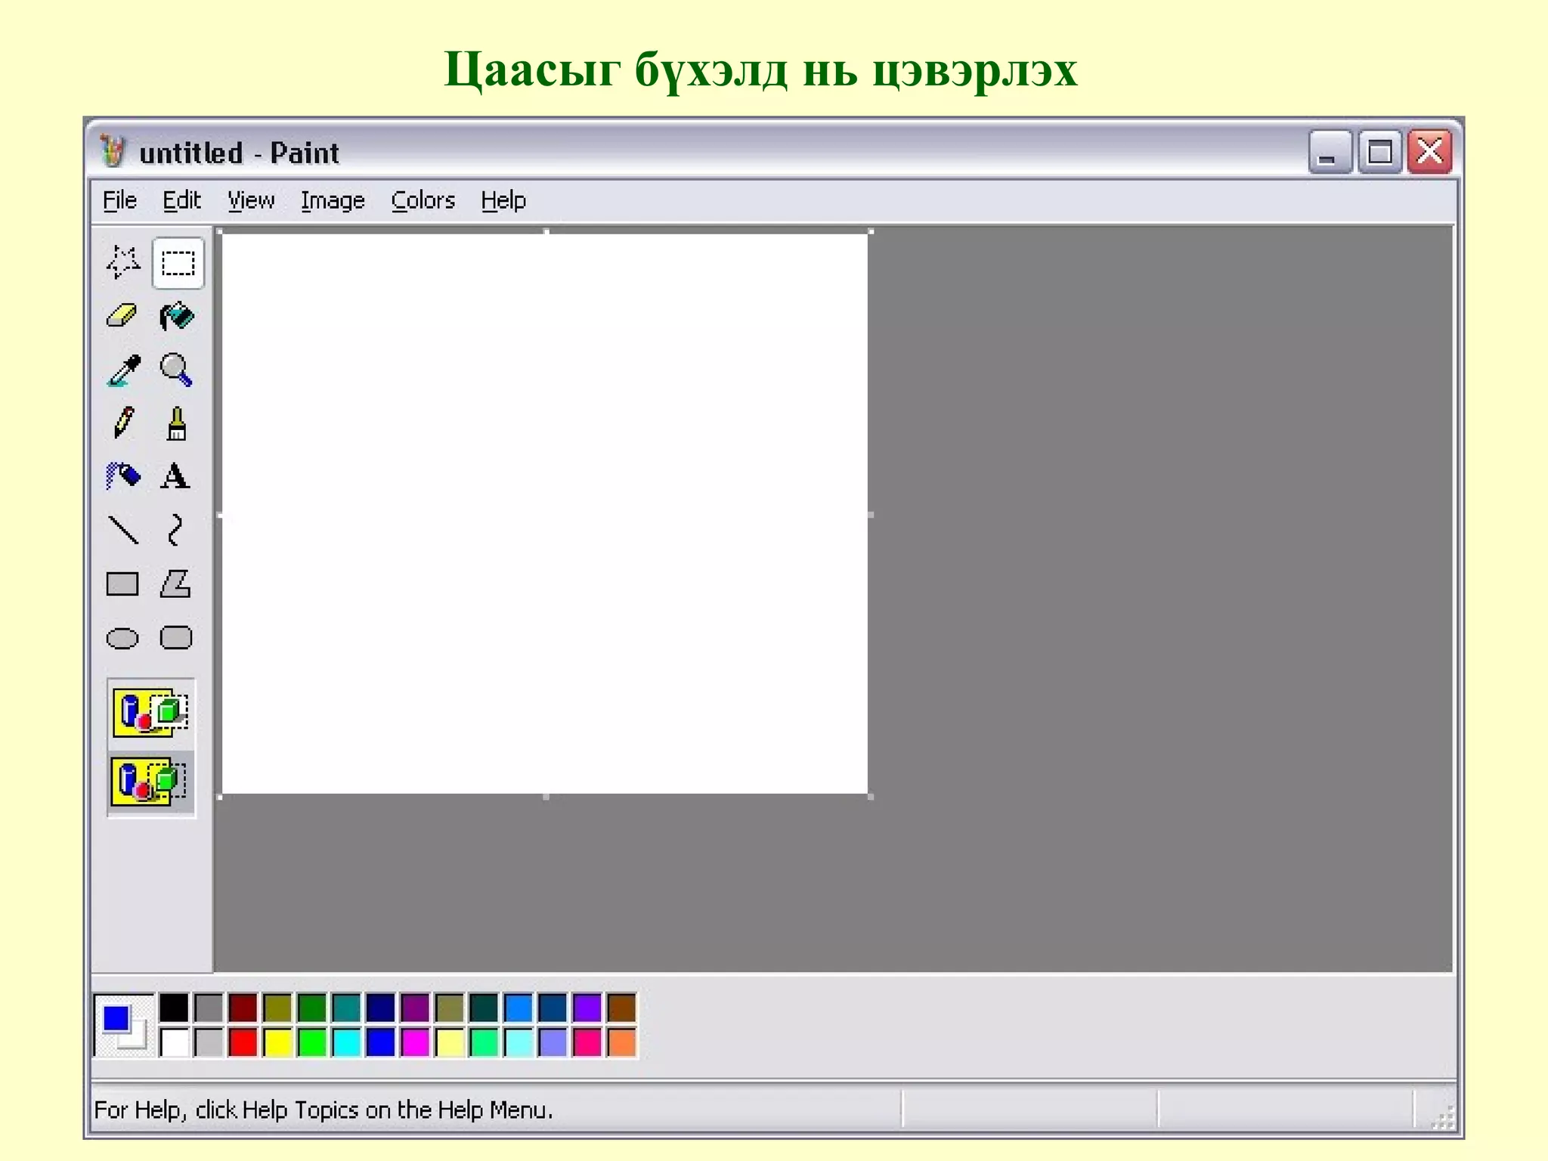The width and height of the screenshot is (1548, 1161).
Task: Pick the dark red color swatch
Action: pyautogui.click(x=243, y=1008)
